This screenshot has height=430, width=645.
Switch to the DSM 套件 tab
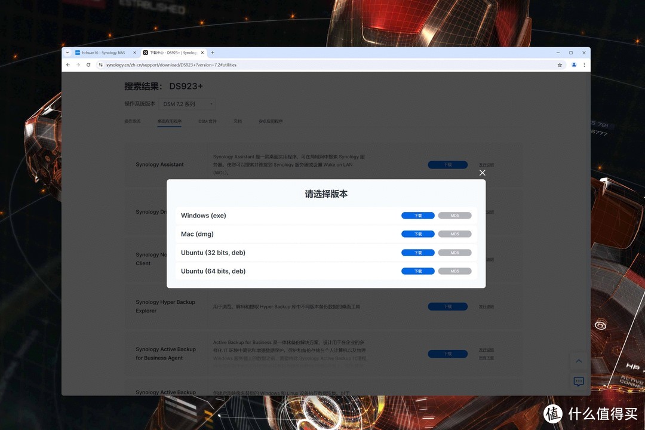coord(207,121)
